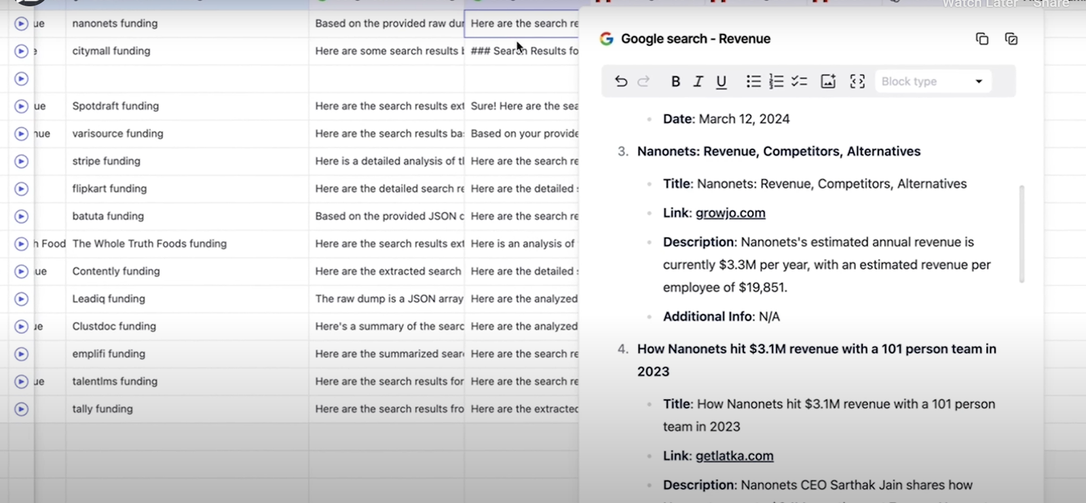Select the 'batuta funding' cell
1086x503 pixels.
(x=187, y=217)
